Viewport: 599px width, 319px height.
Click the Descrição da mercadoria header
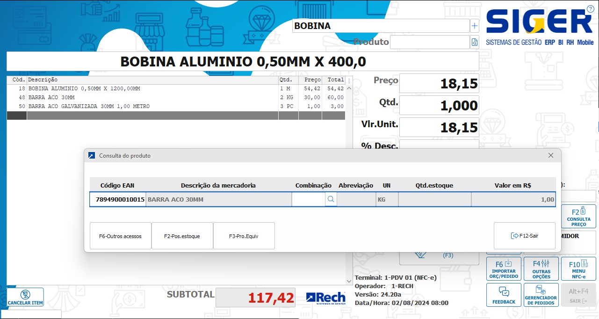click(x=218, y=185)
